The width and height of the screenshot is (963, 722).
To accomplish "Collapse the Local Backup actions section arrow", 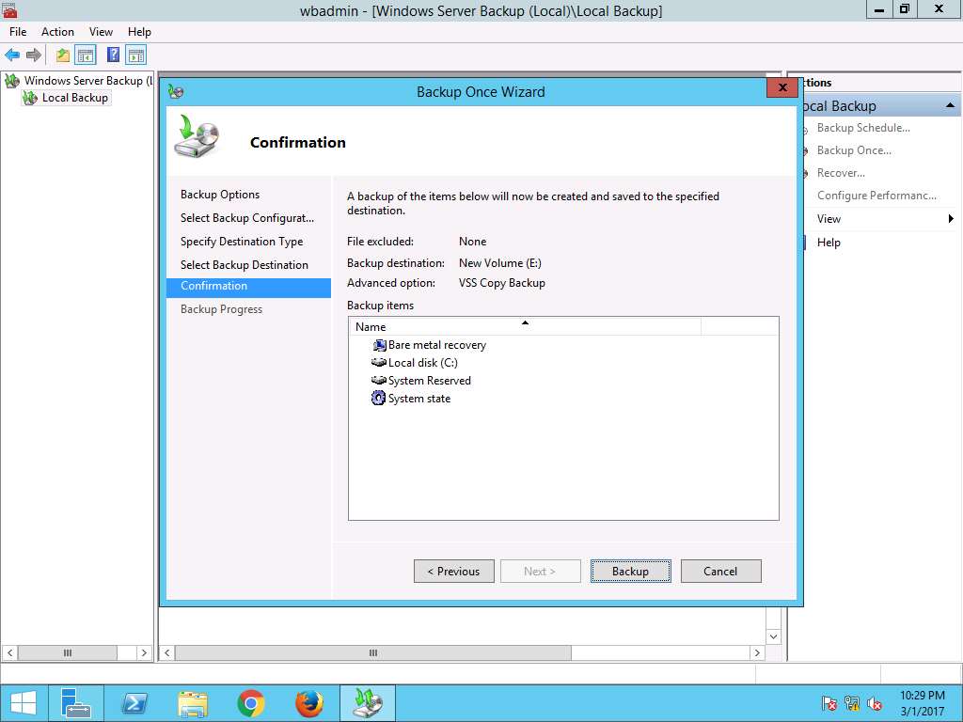I will coord(950,105).
